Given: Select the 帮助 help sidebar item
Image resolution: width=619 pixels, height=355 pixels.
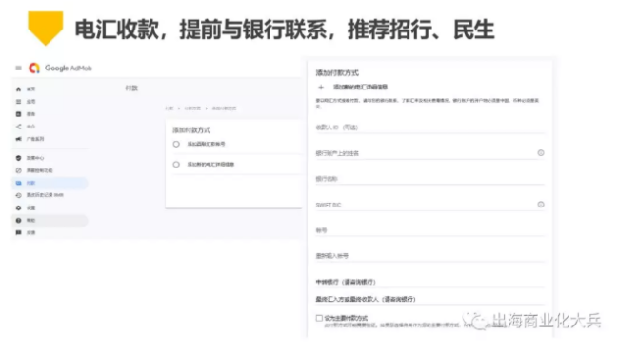Looking at the screenshot, I should (50, 220).
